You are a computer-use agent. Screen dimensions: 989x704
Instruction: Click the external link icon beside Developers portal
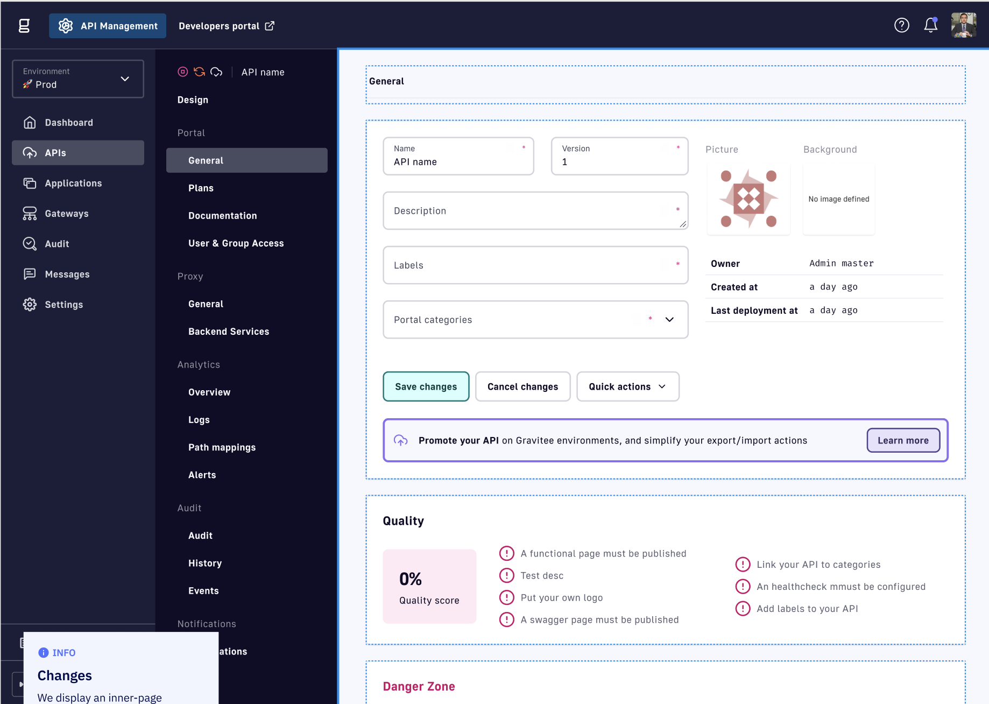pyautogui.click(x=270, y=25)
